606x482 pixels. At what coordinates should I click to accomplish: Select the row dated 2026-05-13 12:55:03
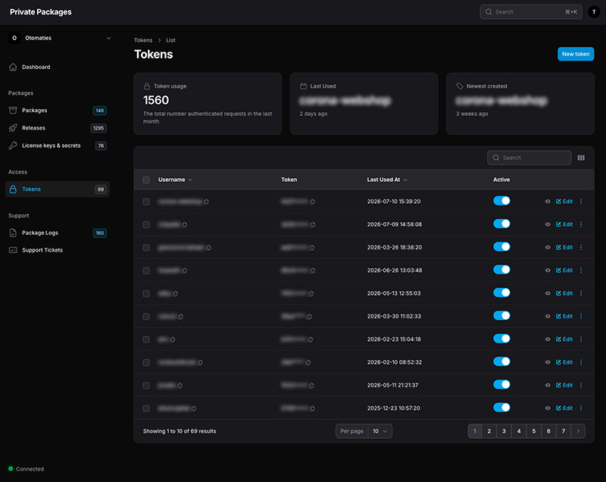click(x=146, y=293)
